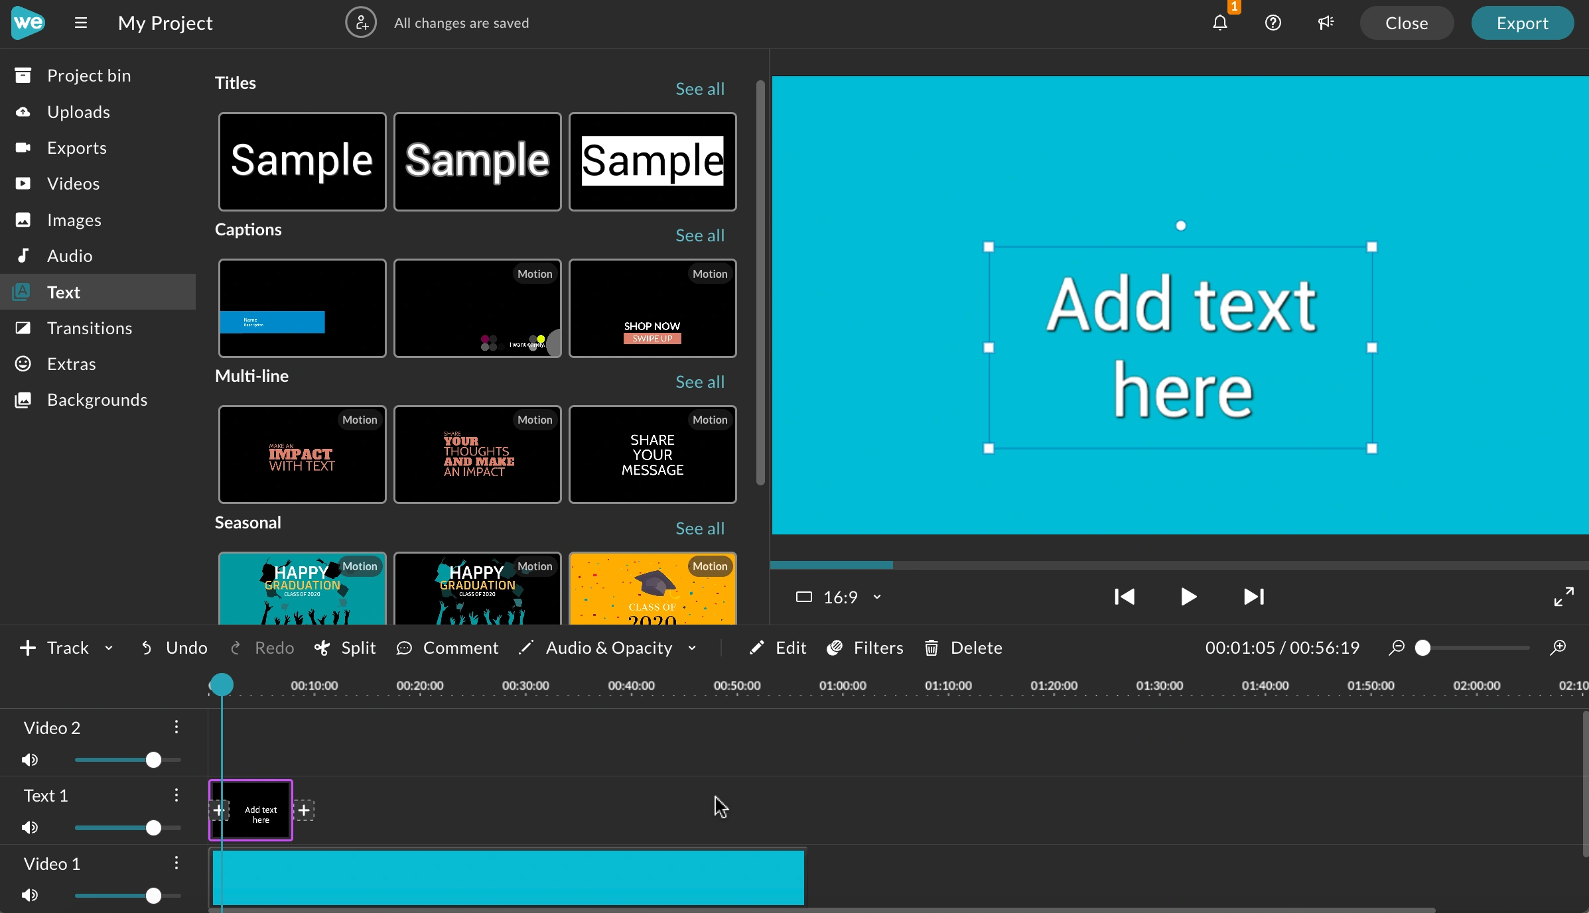
Task: Select the blue Name caption template
Action: point(303,308)
